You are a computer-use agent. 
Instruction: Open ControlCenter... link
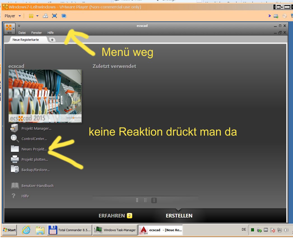(x=34, y=139)
